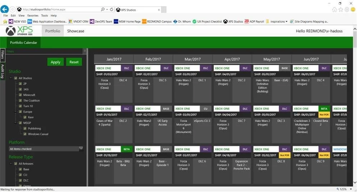Open the Platform All items checked dropdown
The height and width of the screenshot is (192, 357).
point(46,149)
